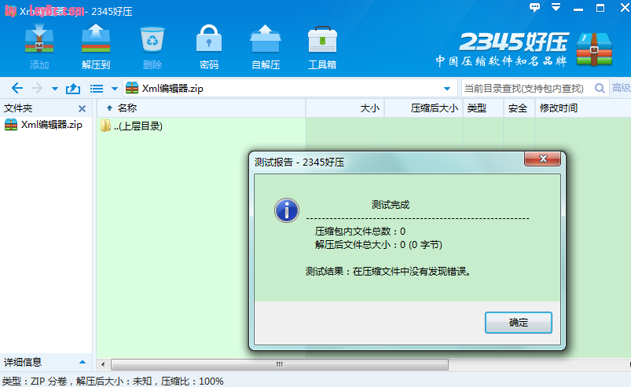Screen dimensions: 631x387
Task: Click the 压缩包内文件总数 line
Action: (360, 232)
